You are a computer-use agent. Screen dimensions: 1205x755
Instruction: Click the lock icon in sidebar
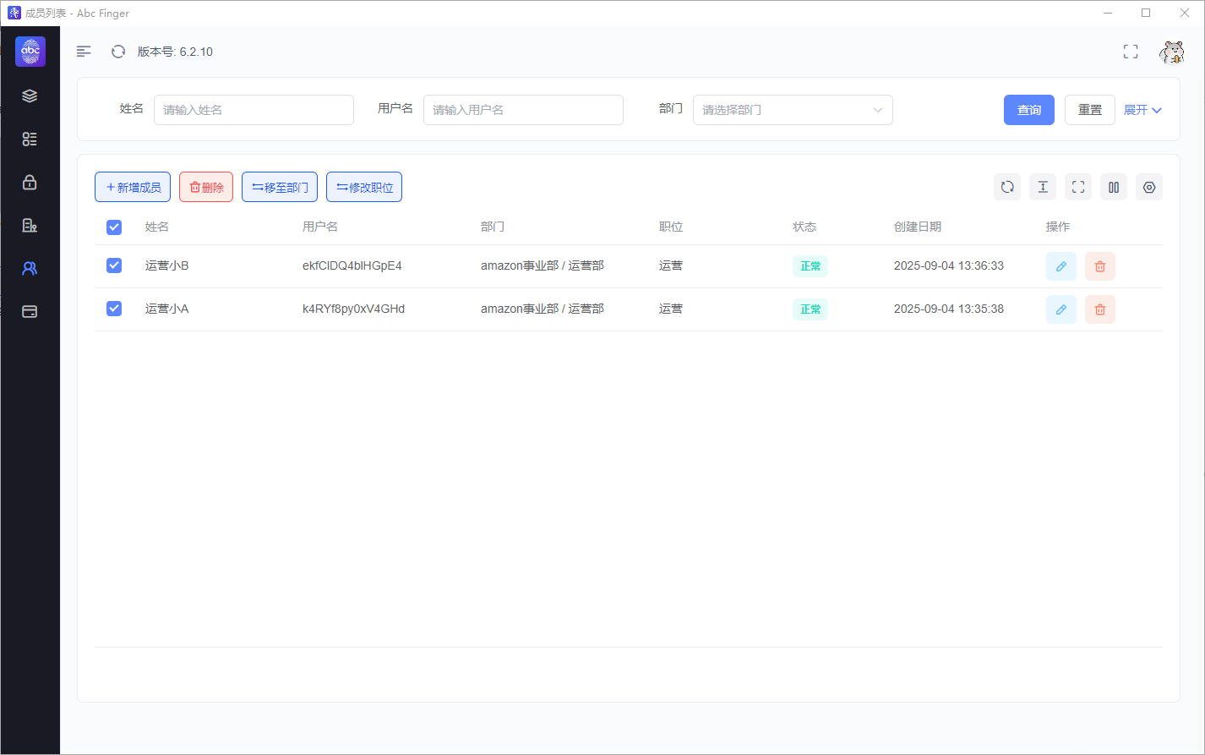tap(30, 182)
